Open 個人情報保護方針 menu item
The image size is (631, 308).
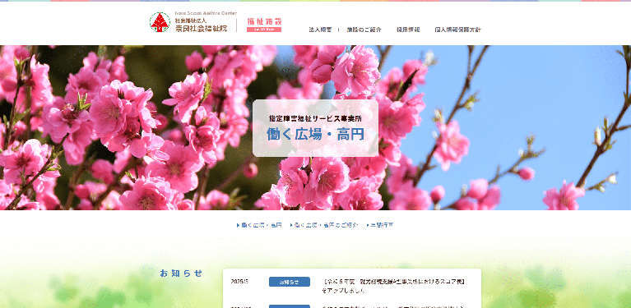coord(457,30)
